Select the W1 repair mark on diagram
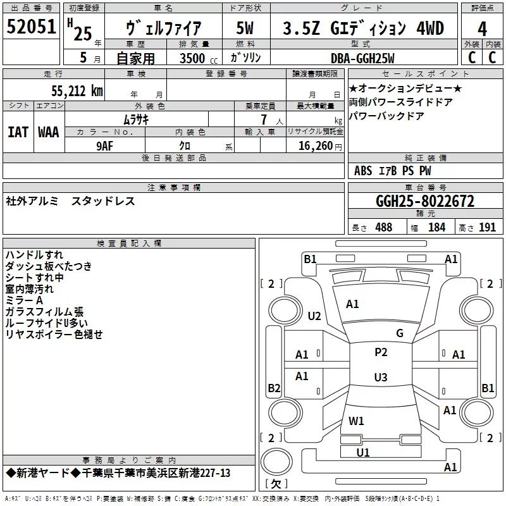 click(356, 421)
